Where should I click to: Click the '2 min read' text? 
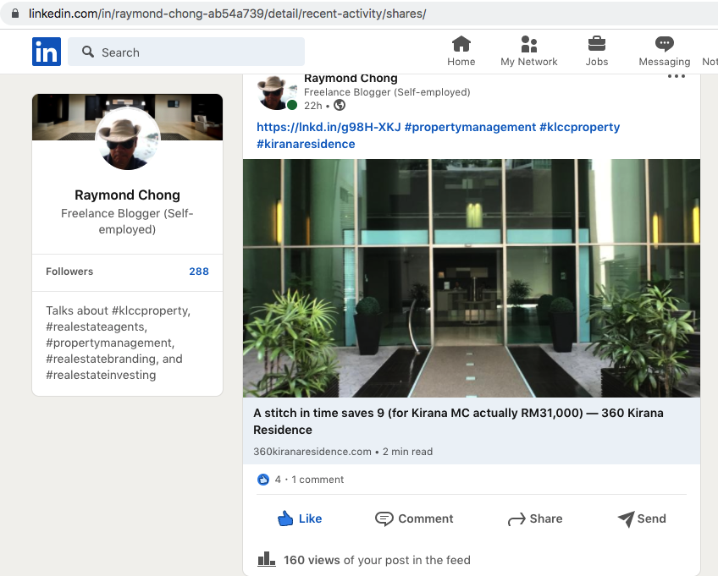(x=407, y=452)
